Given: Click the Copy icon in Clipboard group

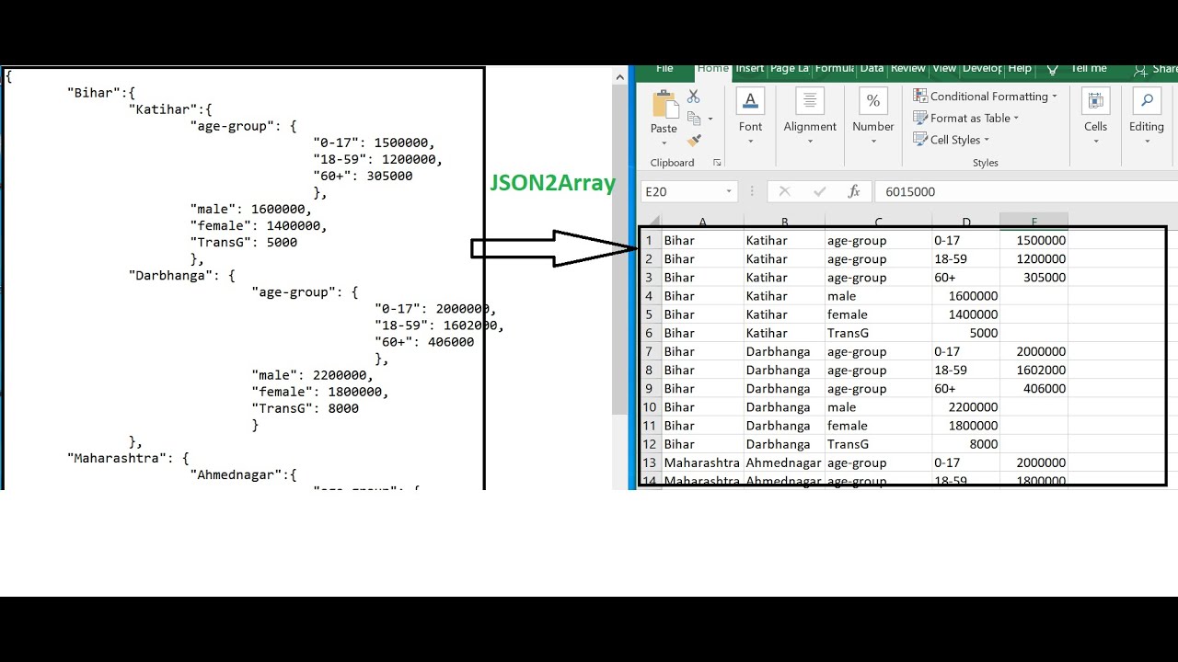Looking at the screenshot, I should coord(695,118).
